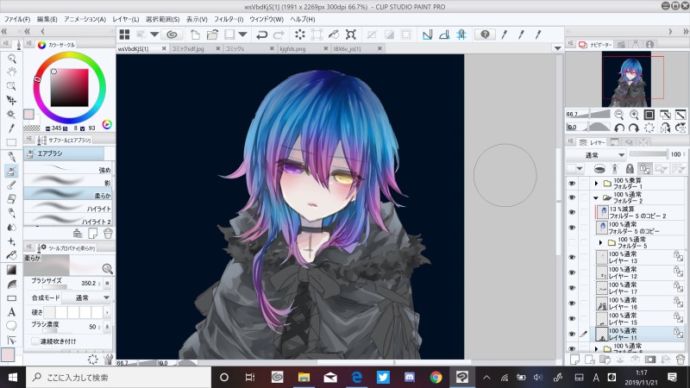
Task: Select the rectangular Selection area tool
Action: click(12, 142)
